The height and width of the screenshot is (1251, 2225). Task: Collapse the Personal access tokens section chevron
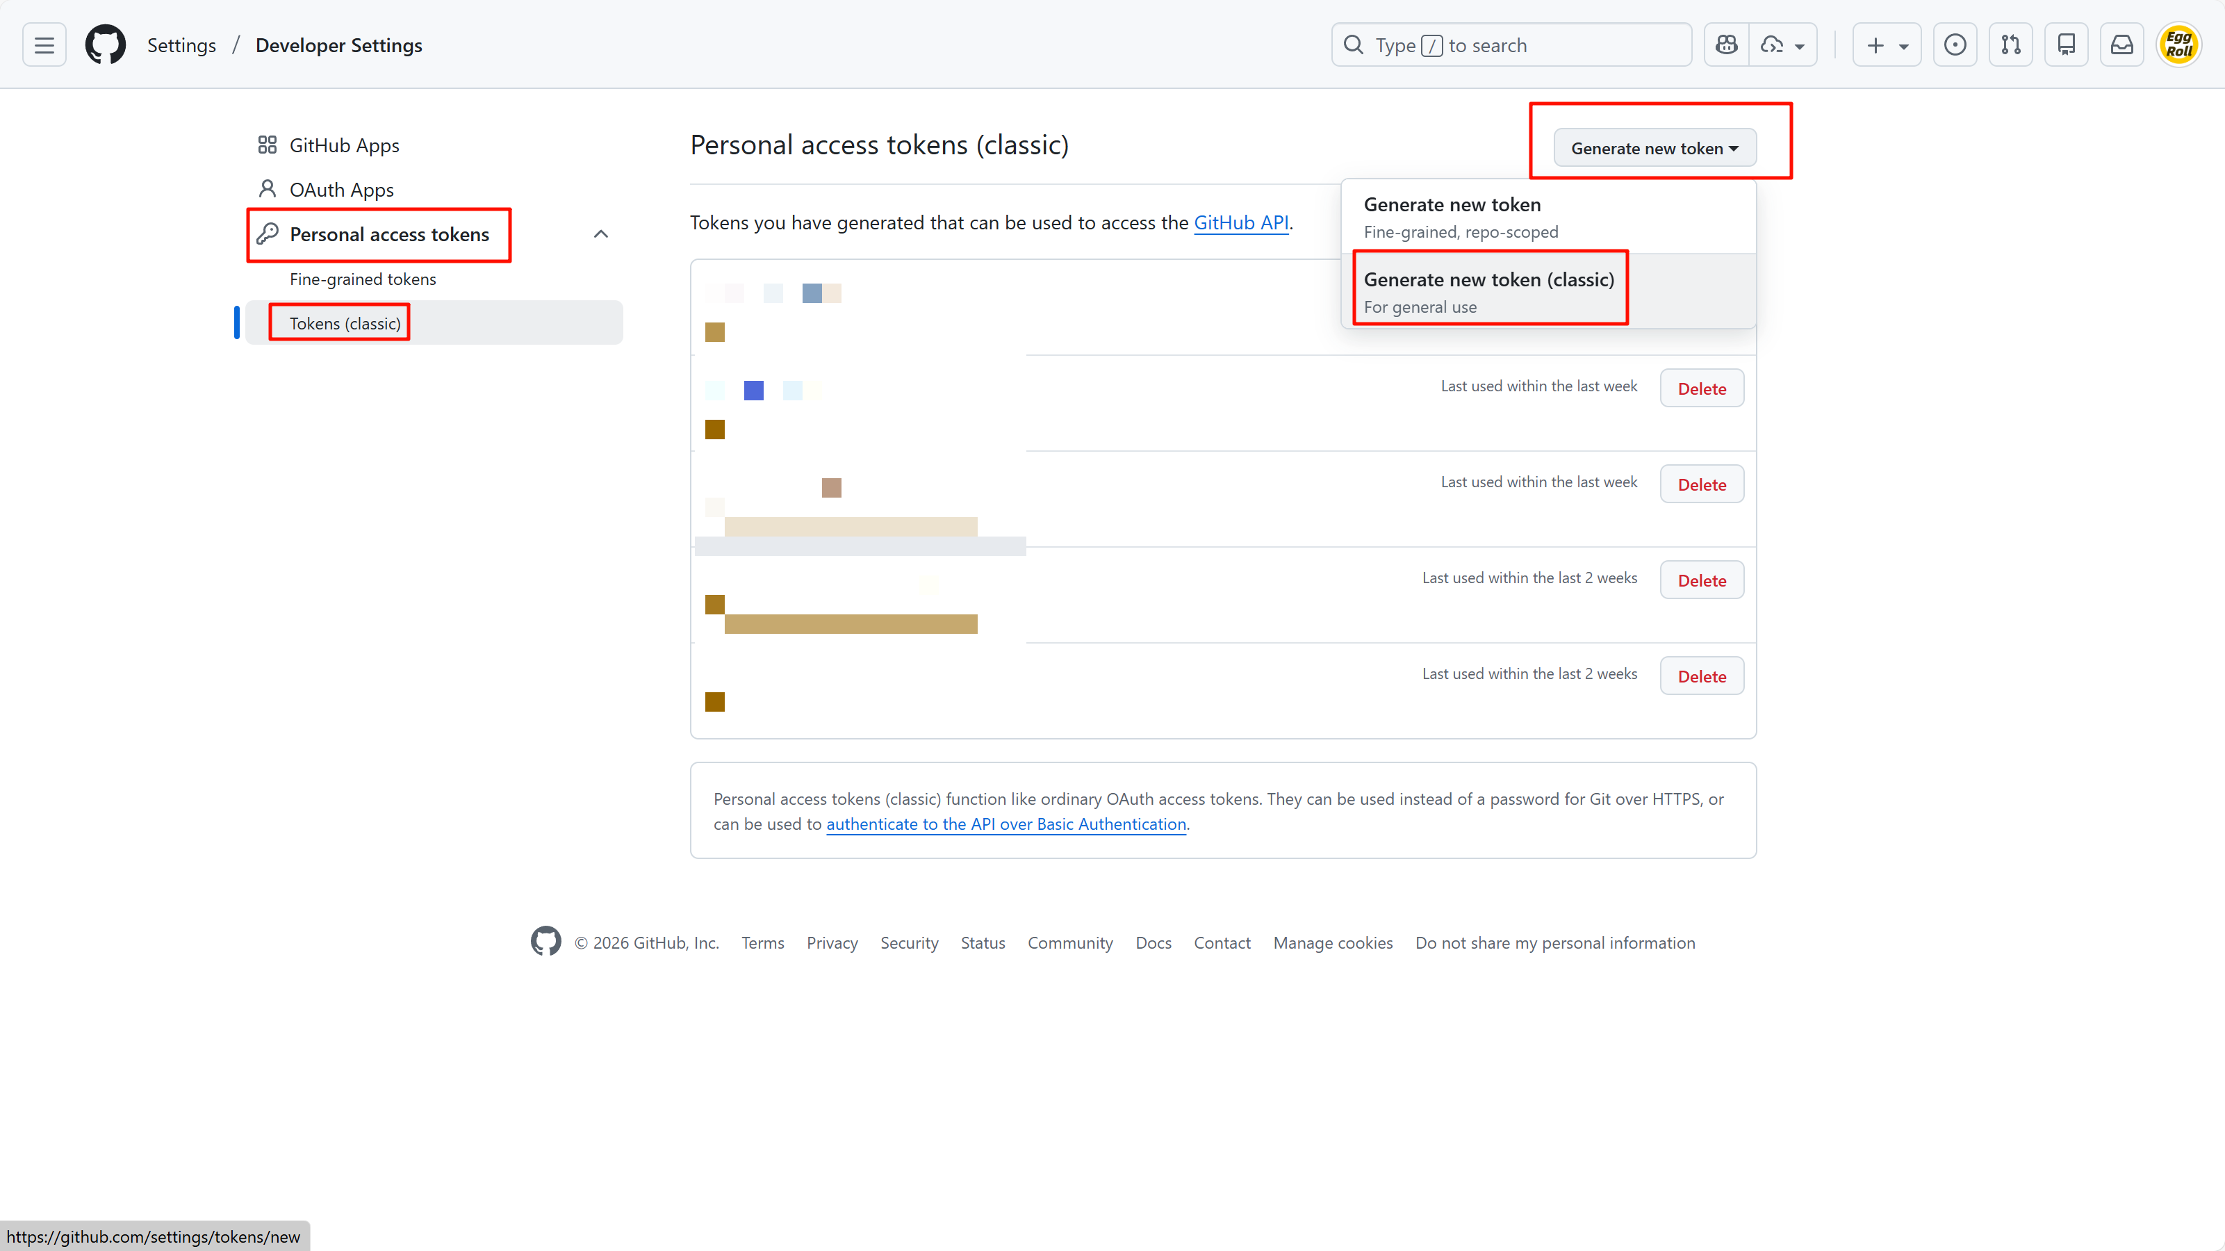tap(601, 234)
